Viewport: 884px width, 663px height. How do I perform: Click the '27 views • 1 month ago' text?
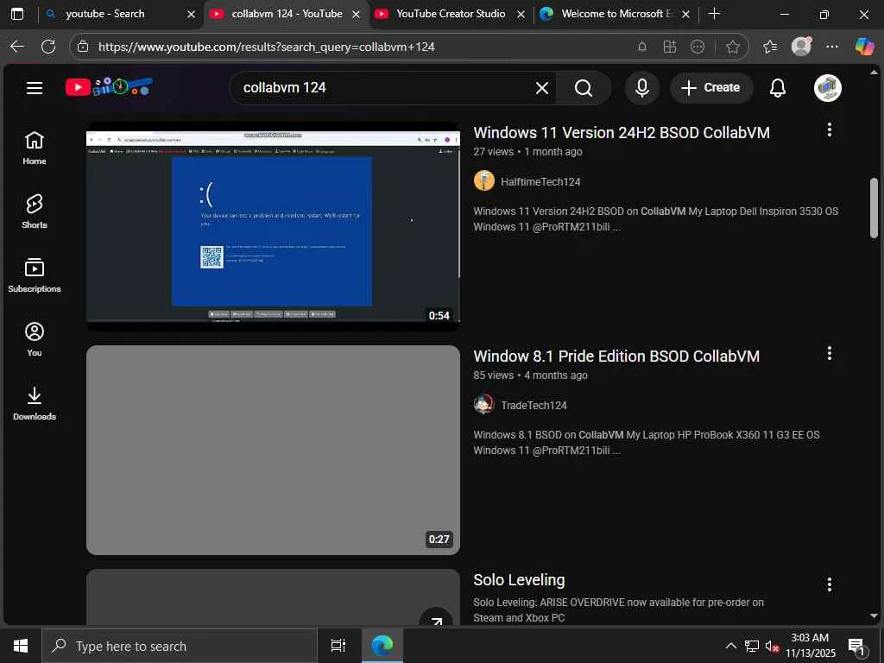pyautogui.click(x=527, y=152)
